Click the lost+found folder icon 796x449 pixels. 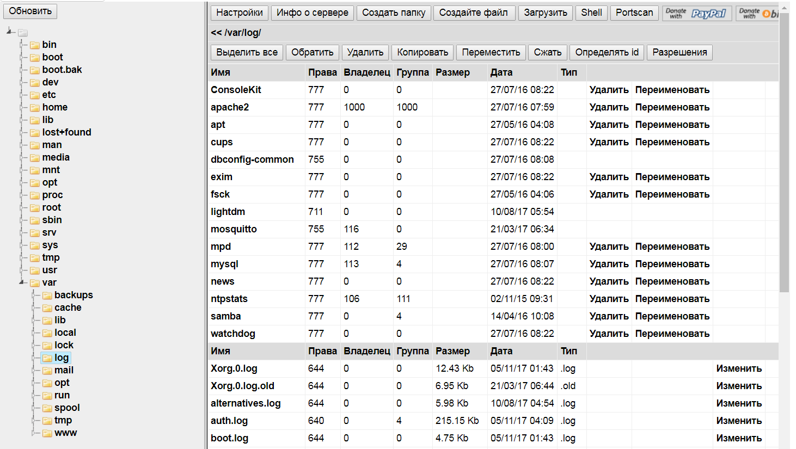tap(35, 133)
